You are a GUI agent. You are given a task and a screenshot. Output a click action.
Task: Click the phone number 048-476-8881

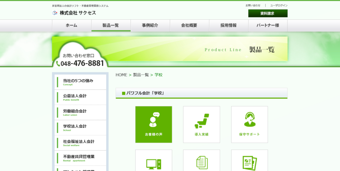[x=82, y=63]
